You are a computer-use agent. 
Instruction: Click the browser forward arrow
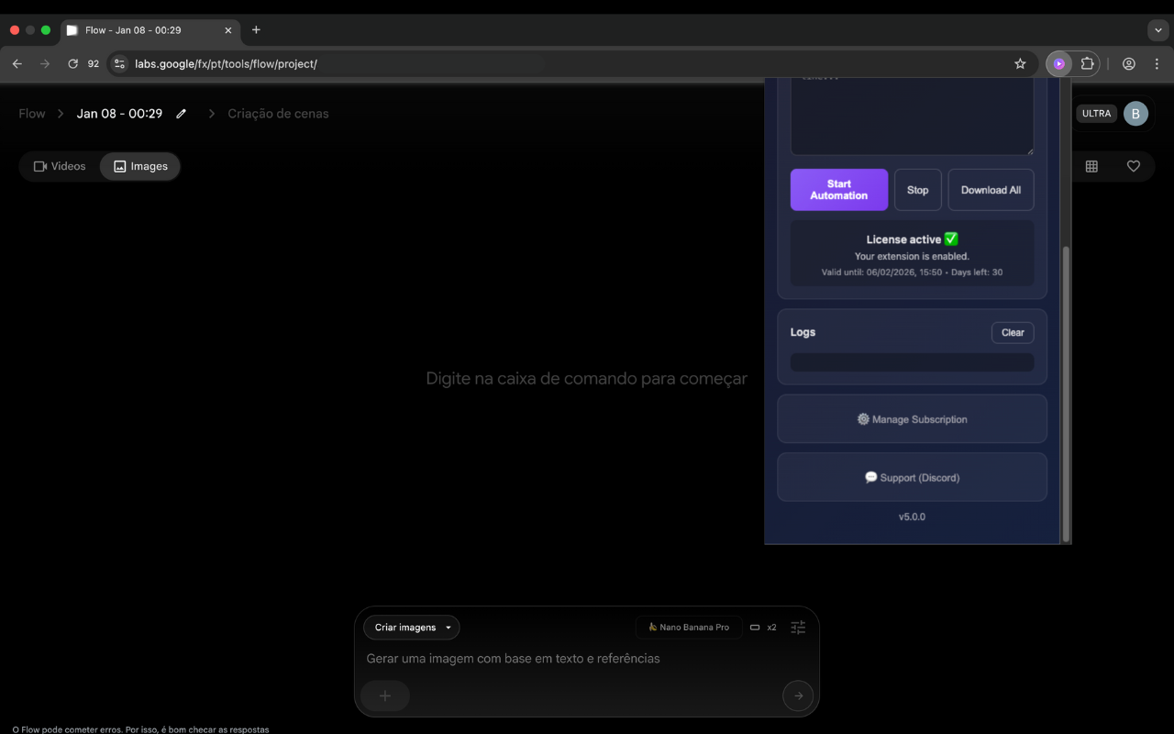click(x=45, y=64)
